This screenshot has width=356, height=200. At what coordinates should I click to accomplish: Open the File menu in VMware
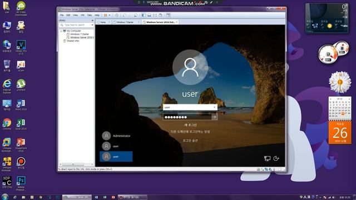pyautogui.click(x=62, y=15)
